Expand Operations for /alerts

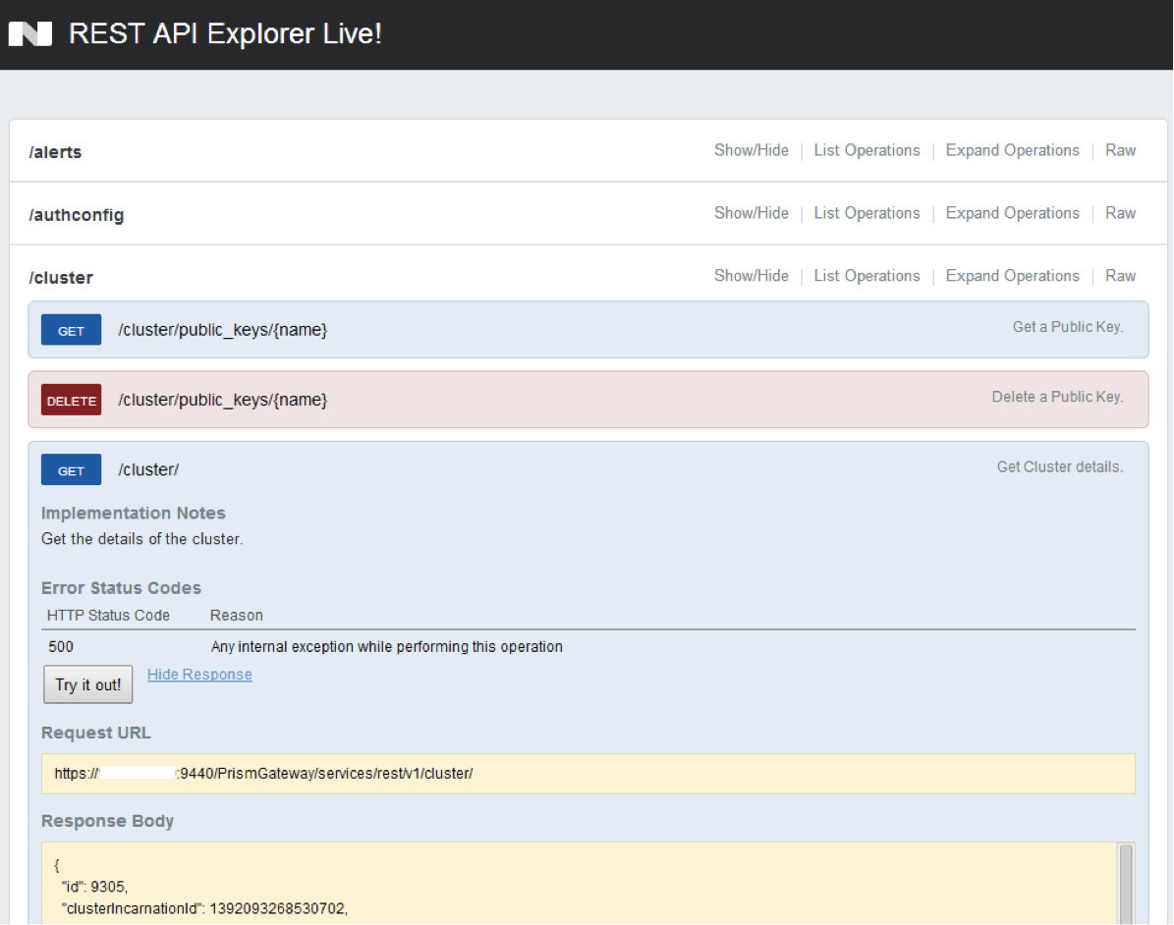(x=1012, y=150)
